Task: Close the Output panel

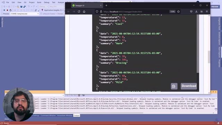Action: click(216, 92)
